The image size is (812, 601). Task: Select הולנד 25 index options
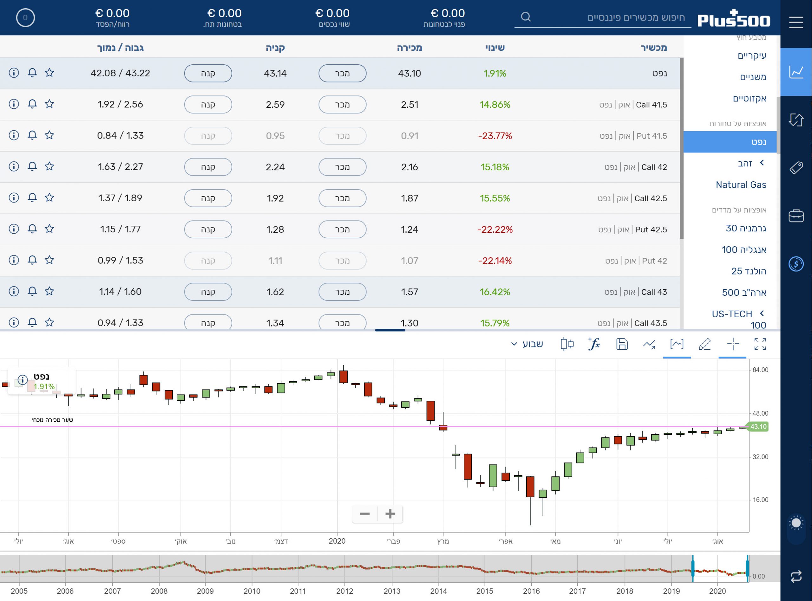point(749,271)
